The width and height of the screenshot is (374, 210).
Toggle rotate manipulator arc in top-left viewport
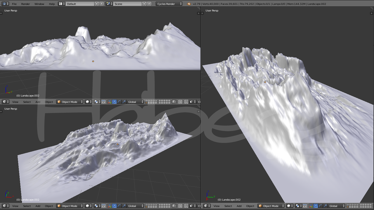coord(119,102)
